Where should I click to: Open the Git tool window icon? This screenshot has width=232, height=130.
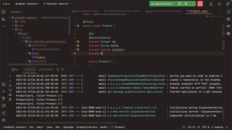pyautogui.click(x=4, y=120)
